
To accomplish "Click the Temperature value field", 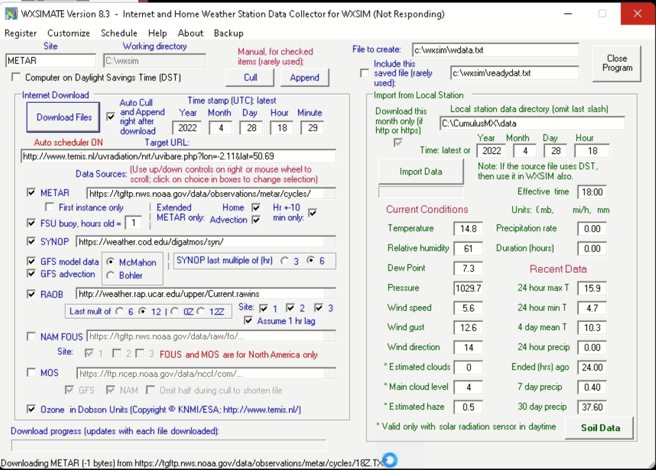I will click(x=468, y=229).
